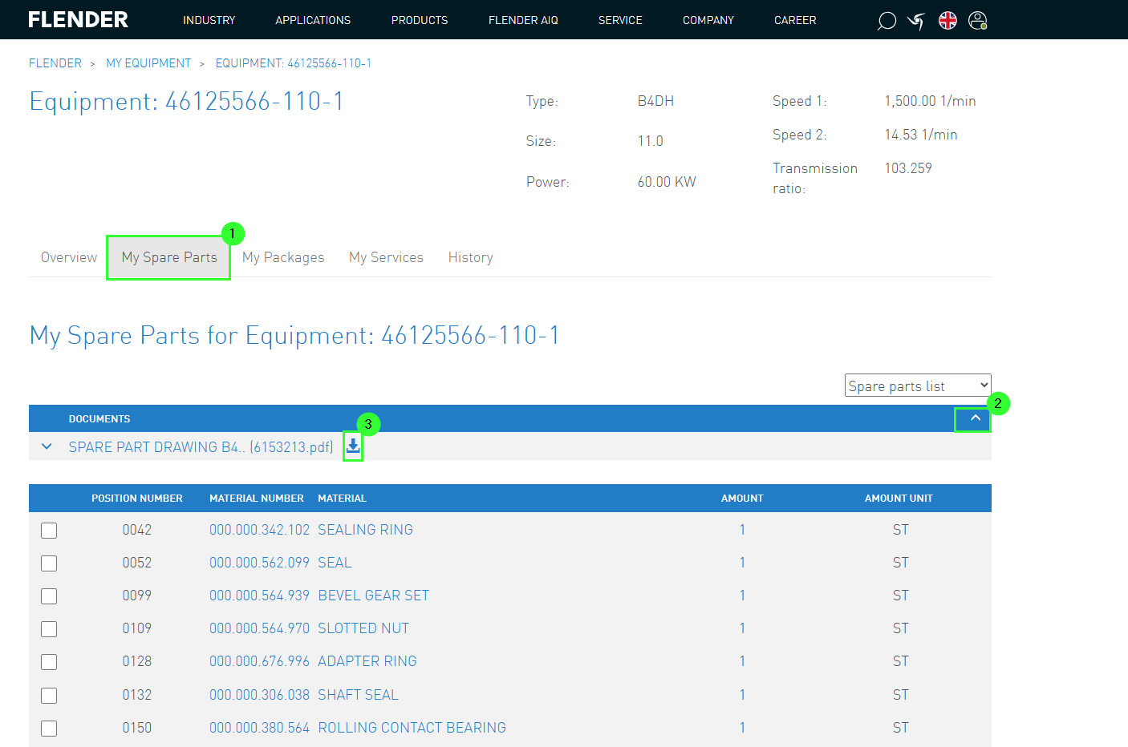
Task: Expand the spare part drawing row chevron
Action: [47, 446]
